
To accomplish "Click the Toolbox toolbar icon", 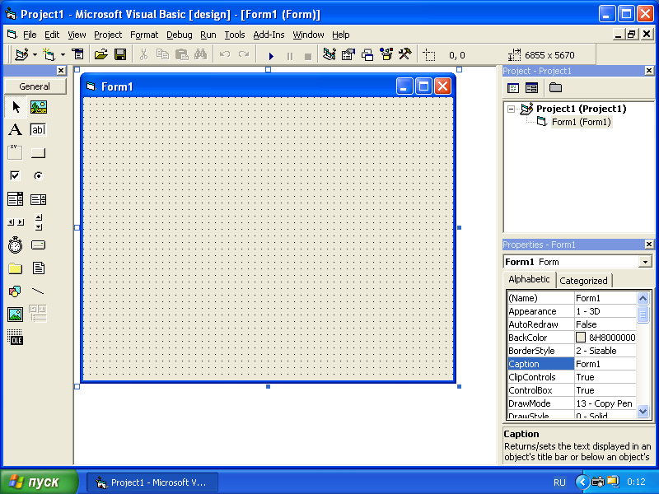I will [405, 54].
